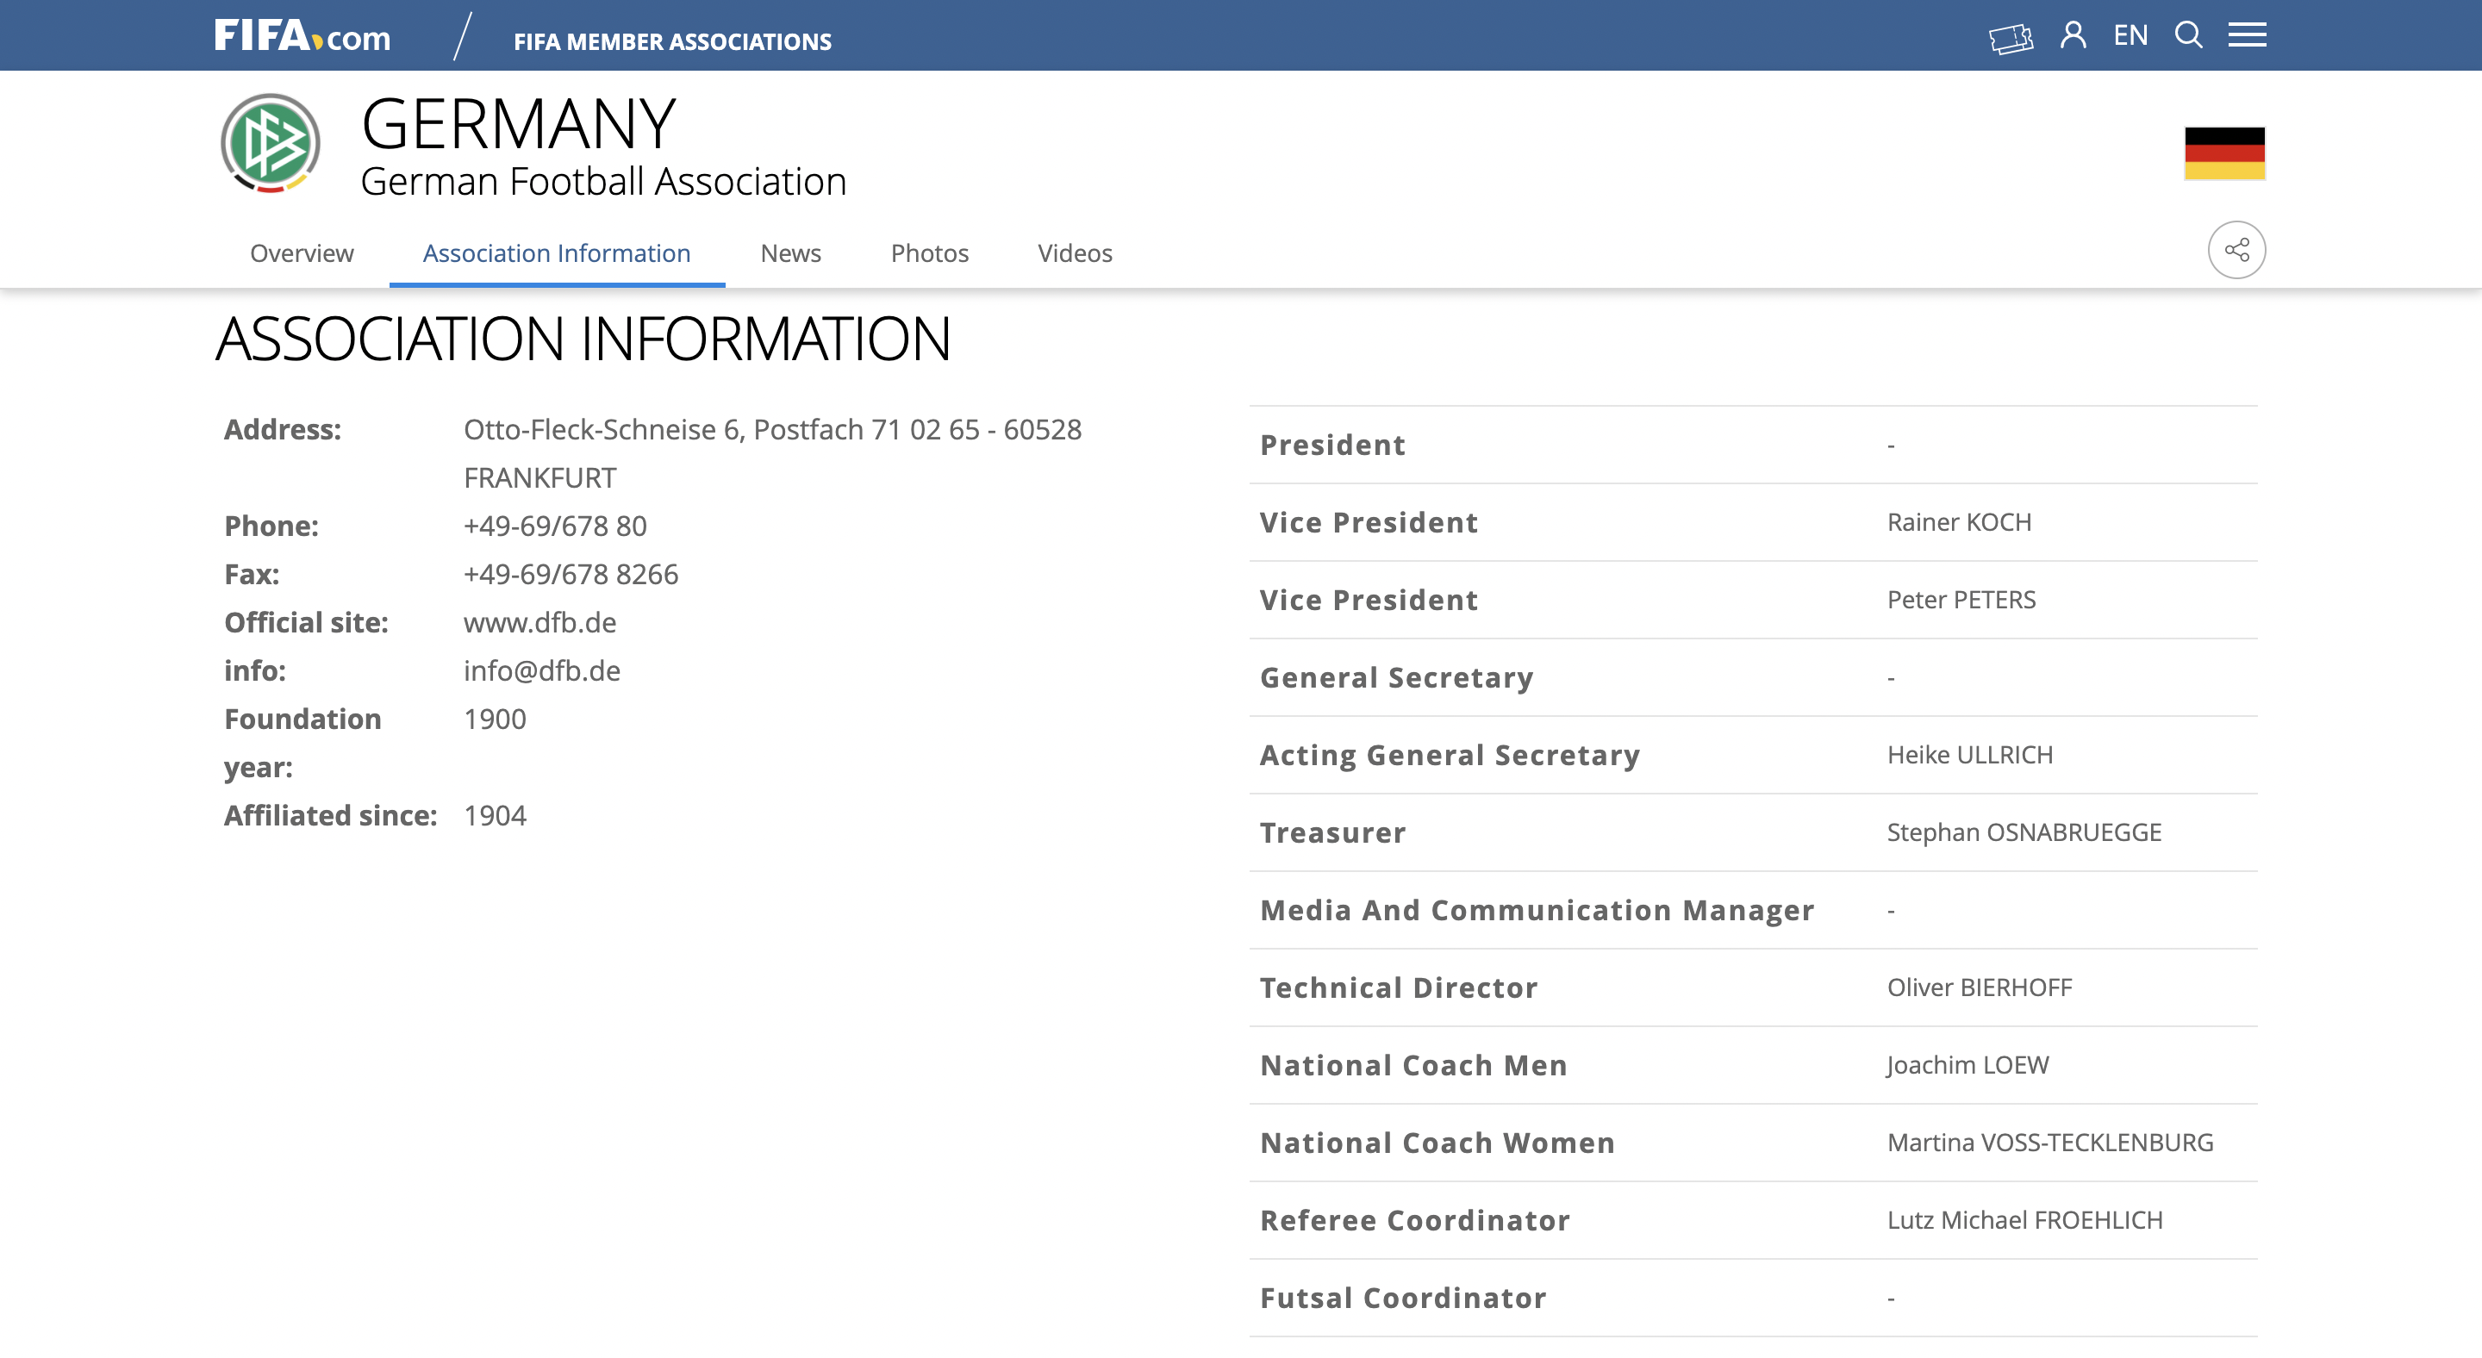Open search with magnifier icon
This screenshot has height=1358, width=2482.
[2188, 35]
